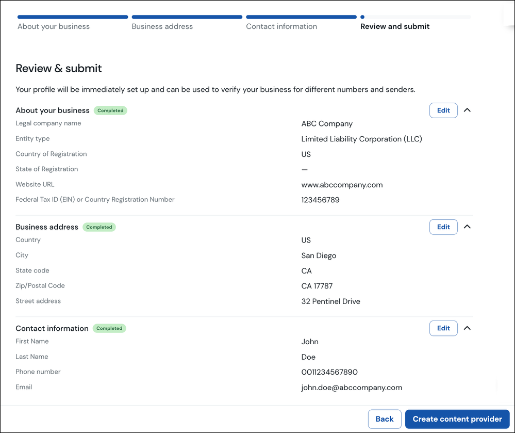Image resolution: width=515 pixels, height=433 pixels.
Task: Click the San Diego city value
Action: pyautogui.click(x=319, y=255)
